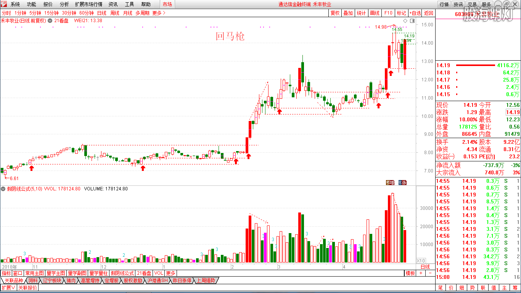Open the 扩展市场行情 menu
Image resolution: width=521 pixels, height=293 pixels.
(89, 4)
